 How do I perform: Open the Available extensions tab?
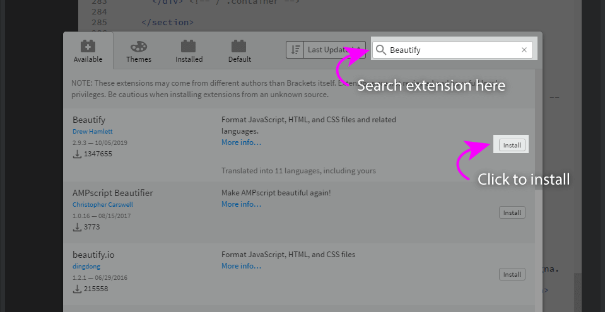click(x=88, y=50)
